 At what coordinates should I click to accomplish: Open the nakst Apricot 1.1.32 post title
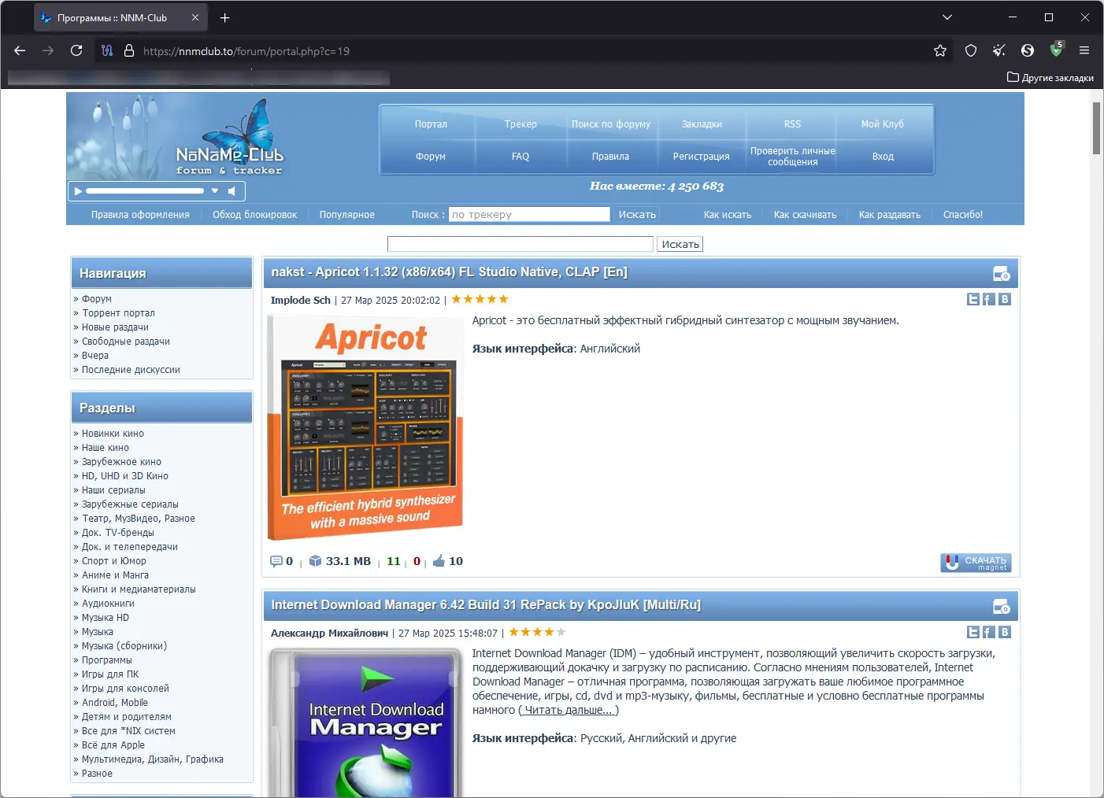(x=449, y=272)
